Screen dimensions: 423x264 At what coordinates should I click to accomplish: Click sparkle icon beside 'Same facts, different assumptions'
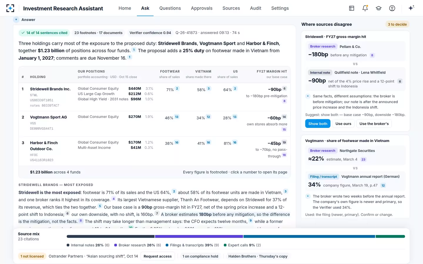(x=308, y=96)
